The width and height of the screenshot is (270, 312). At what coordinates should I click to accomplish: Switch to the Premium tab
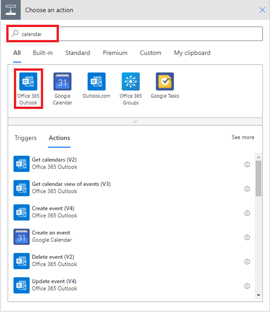click(x=115, y=53)
